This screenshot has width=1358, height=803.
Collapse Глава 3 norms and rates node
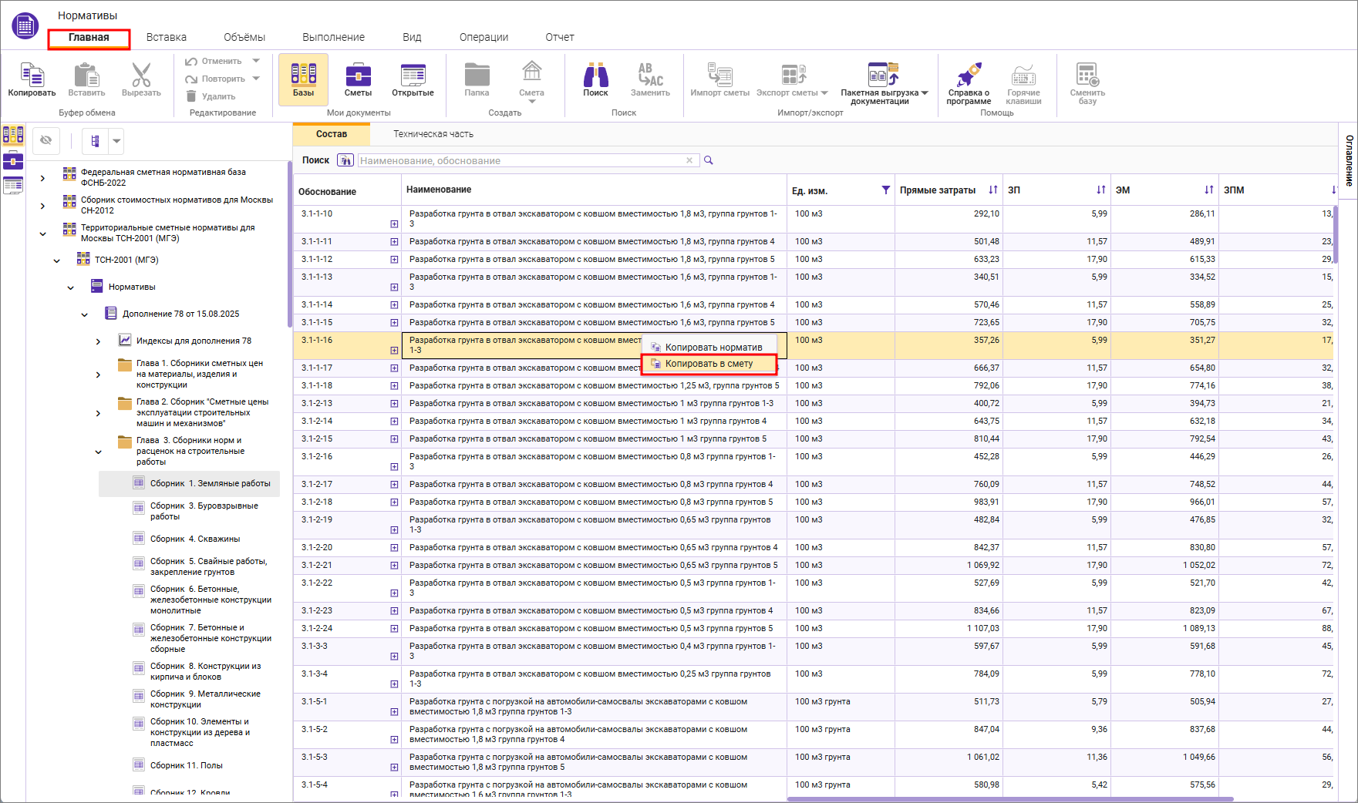[x=98, y=452]
